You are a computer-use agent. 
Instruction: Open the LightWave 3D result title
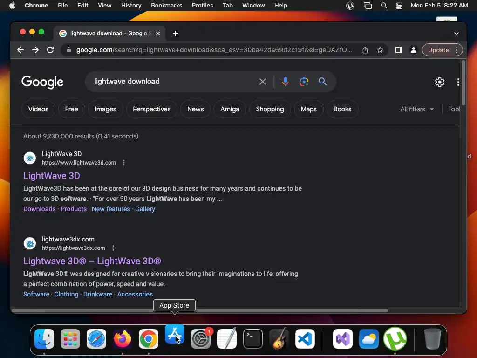pyautogui.click(x=52, y=176)
